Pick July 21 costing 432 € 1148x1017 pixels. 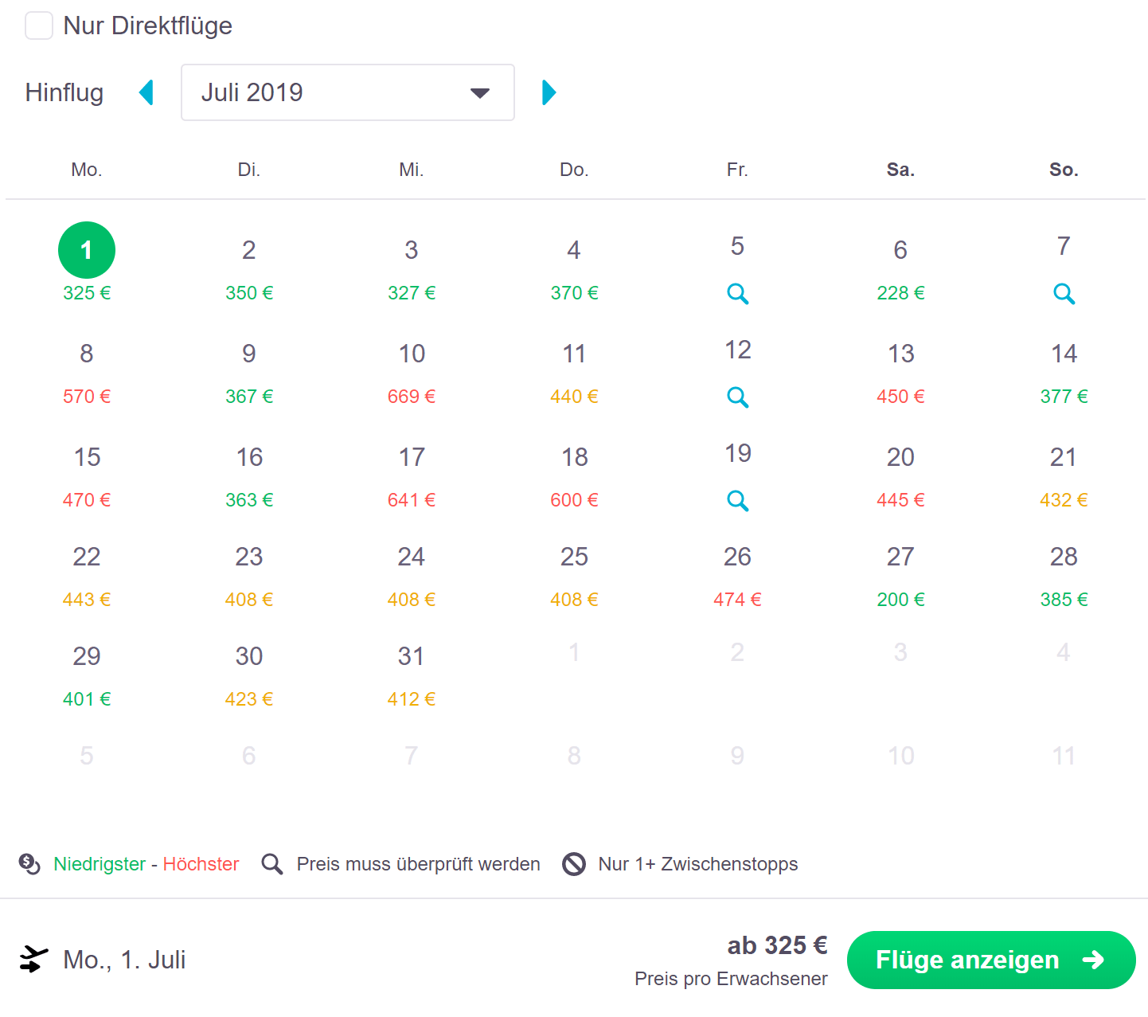coord(1064,476)
